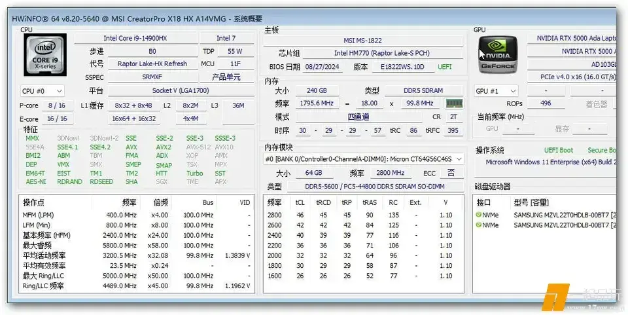This screenshot has width=628, height=315.
Task: Select the MCU 11F value
Action: 235,64
